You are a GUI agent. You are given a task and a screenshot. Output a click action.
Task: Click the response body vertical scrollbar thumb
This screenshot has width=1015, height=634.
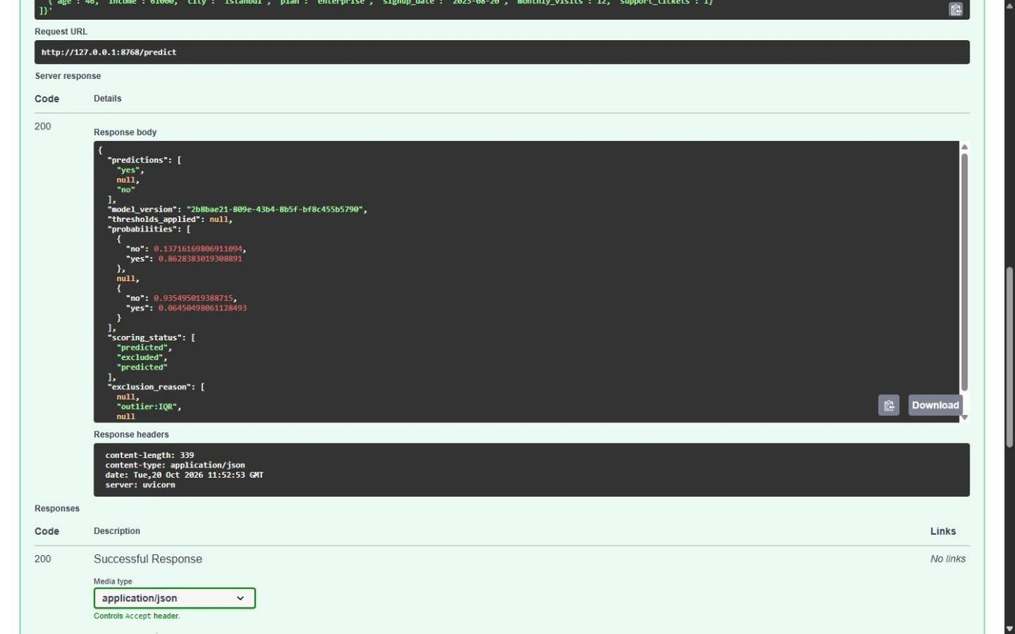(964, 271)
